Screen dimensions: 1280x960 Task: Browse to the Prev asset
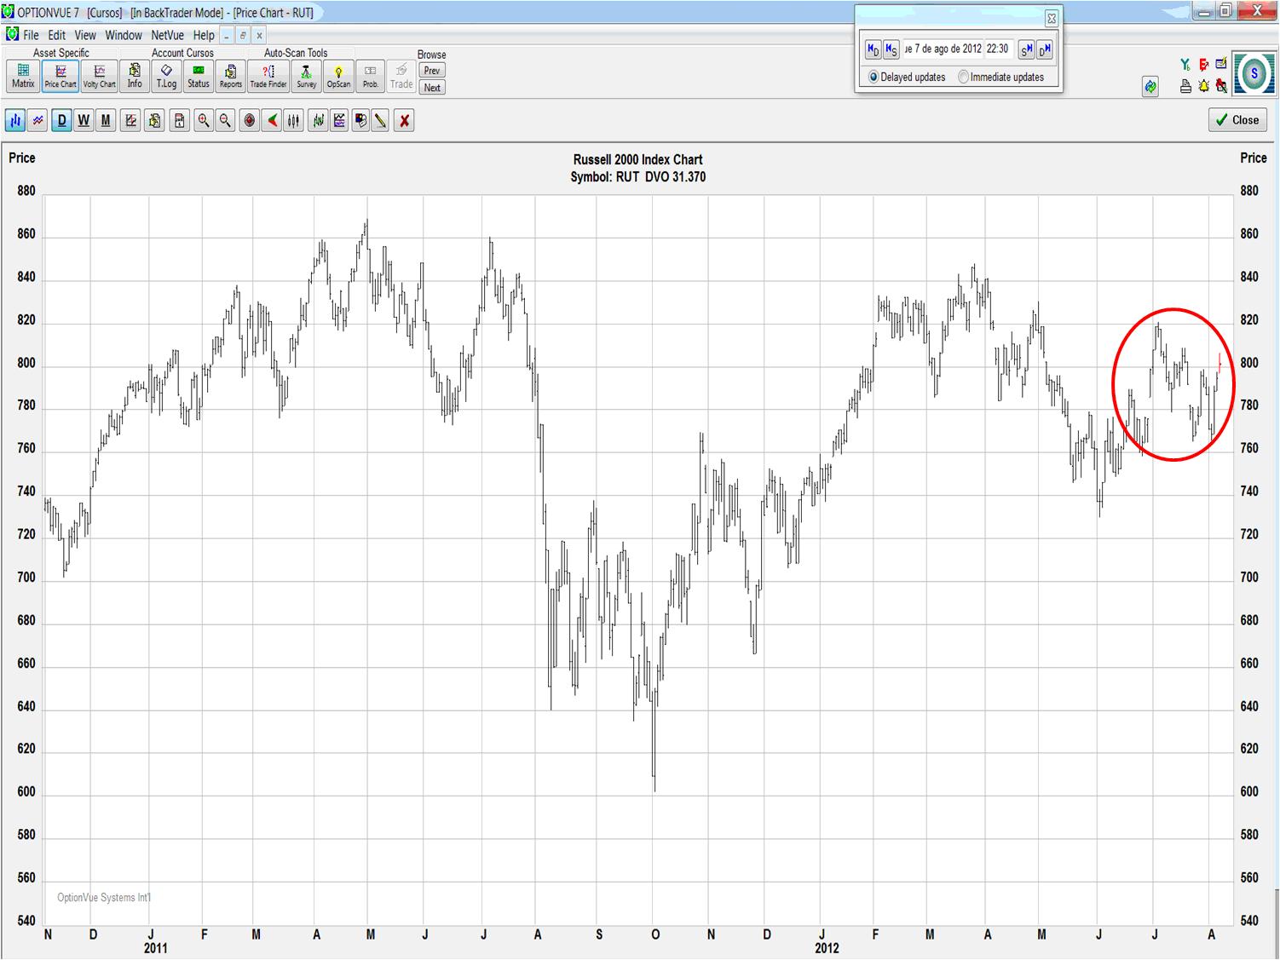click(x=432, y=71)
